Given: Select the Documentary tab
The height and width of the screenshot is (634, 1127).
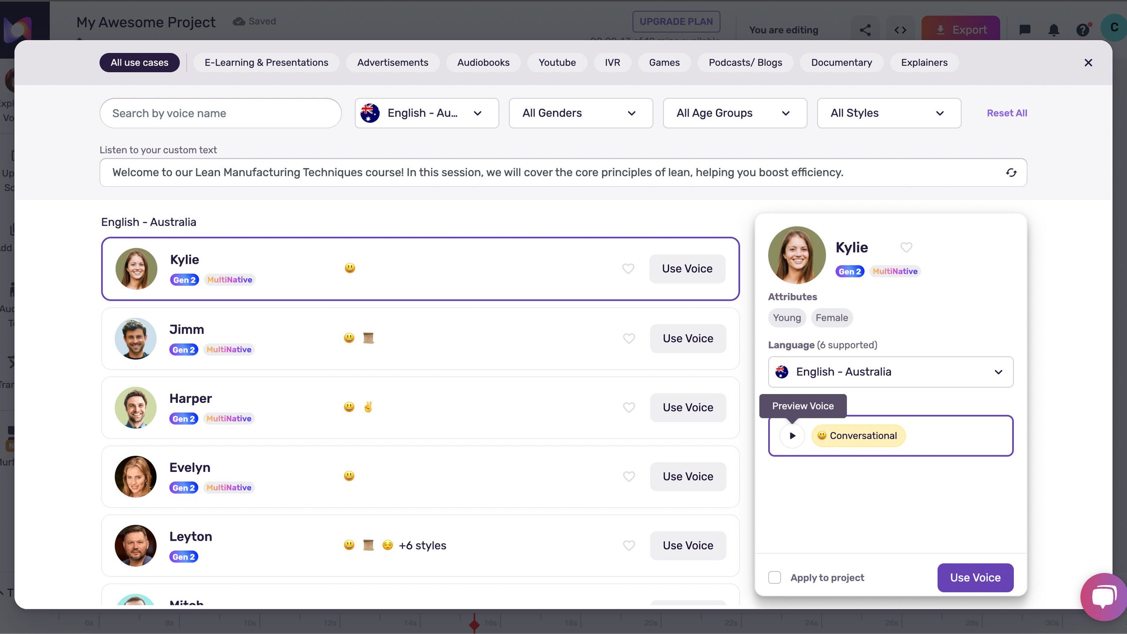Looking at the screenshot, I should pos(841,63).
